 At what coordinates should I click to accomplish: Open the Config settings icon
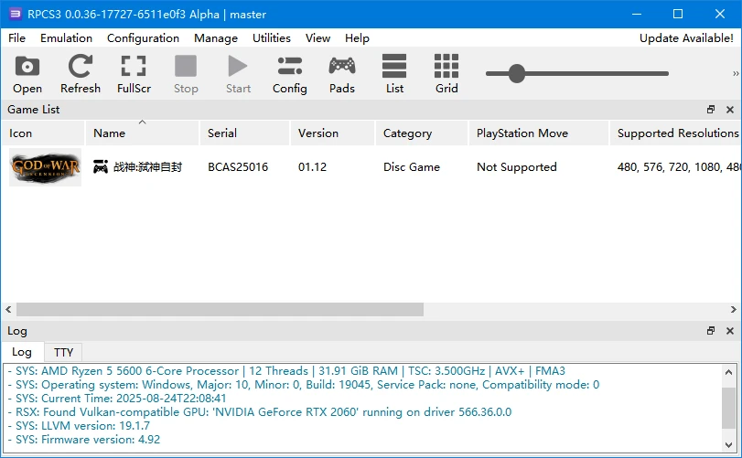click(x=290, y=74)
